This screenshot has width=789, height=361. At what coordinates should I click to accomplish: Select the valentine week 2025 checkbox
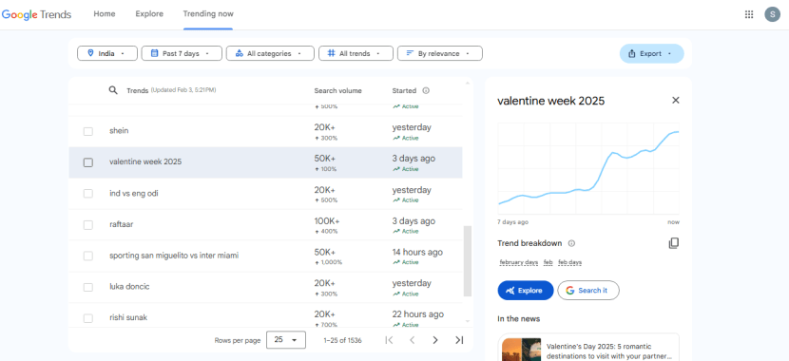tap(88, 162)
